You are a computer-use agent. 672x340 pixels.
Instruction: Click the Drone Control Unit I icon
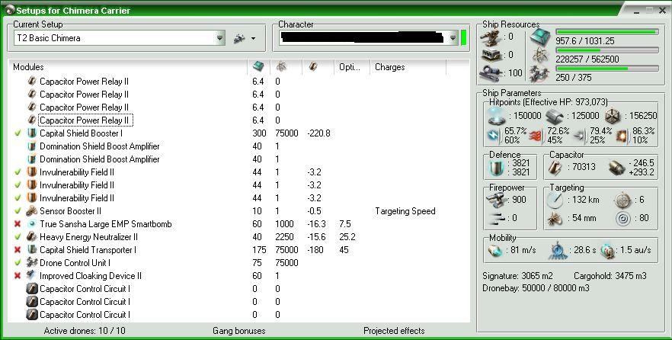[x=32, y=263]
